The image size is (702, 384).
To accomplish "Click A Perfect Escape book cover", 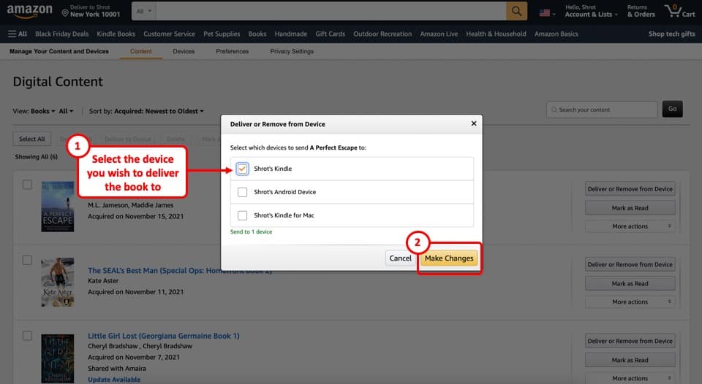I will [x=57, y=207].
